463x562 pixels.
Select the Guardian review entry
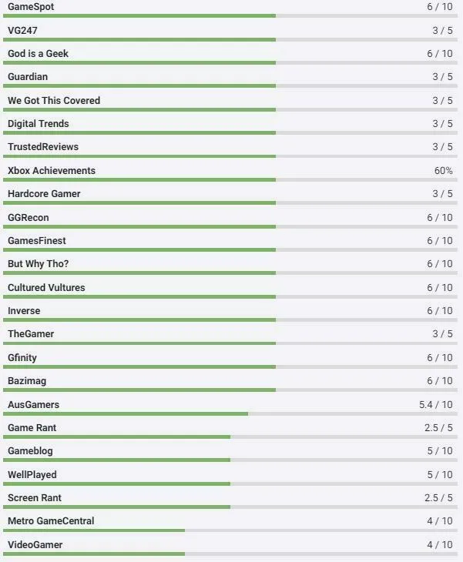pyautogui.click(x=28, y=77)
